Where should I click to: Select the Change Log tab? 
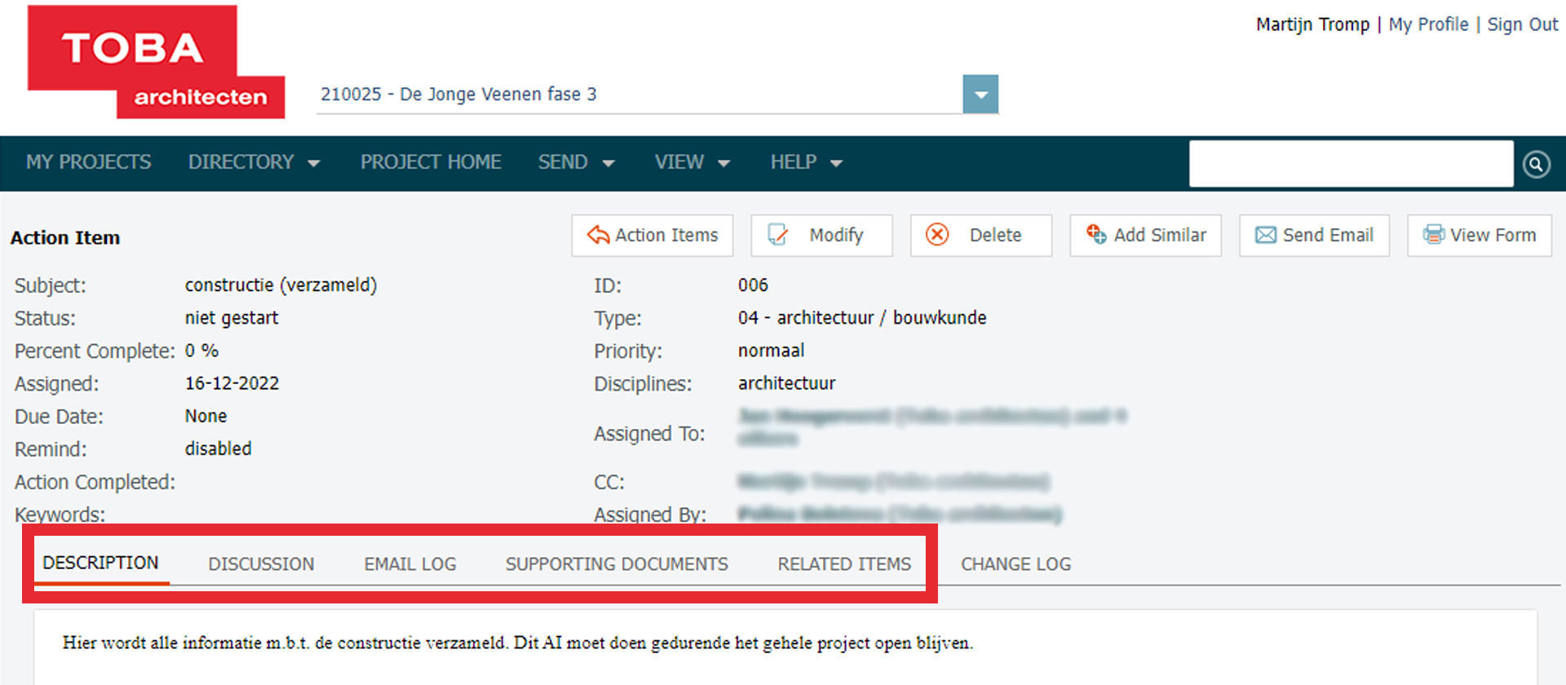point(1015,564)
